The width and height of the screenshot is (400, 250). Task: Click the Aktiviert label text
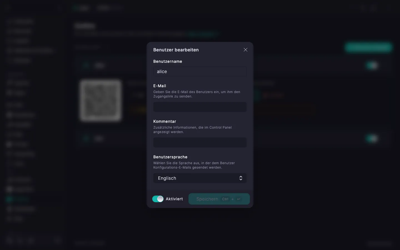(x=174, y=199)
